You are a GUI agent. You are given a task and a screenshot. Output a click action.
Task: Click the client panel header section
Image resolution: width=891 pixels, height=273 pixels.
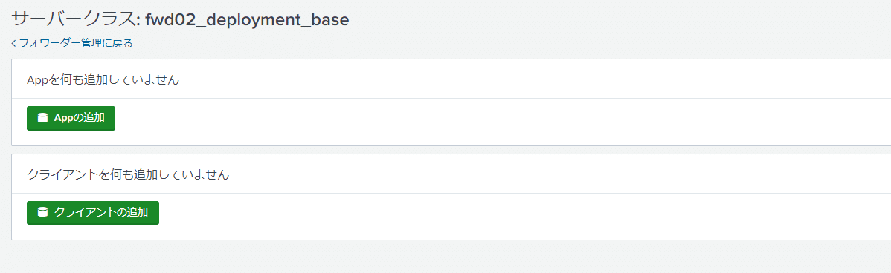pyautogui.click(x=451, y=174)
